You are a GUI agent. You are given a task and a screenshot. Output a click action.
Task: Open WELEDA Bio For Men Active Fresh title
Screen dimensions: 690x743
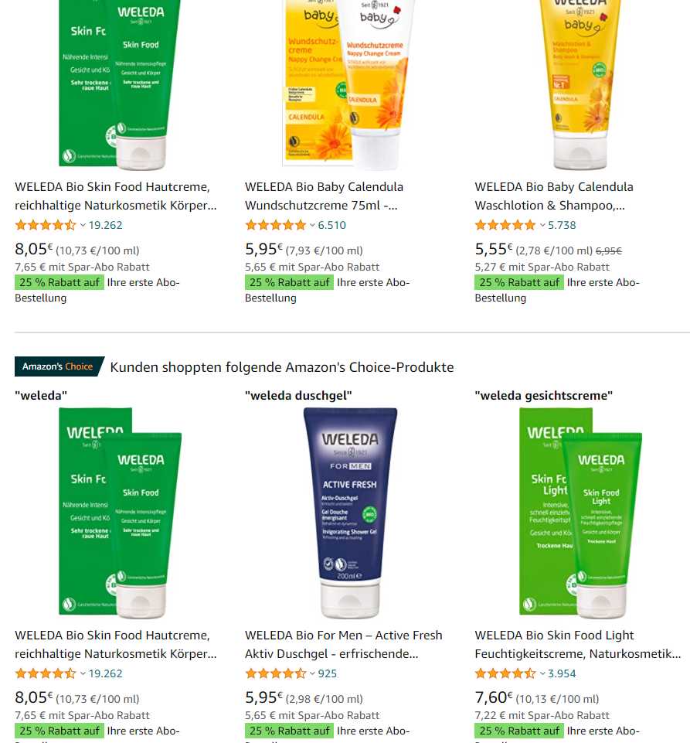(343, 645)
